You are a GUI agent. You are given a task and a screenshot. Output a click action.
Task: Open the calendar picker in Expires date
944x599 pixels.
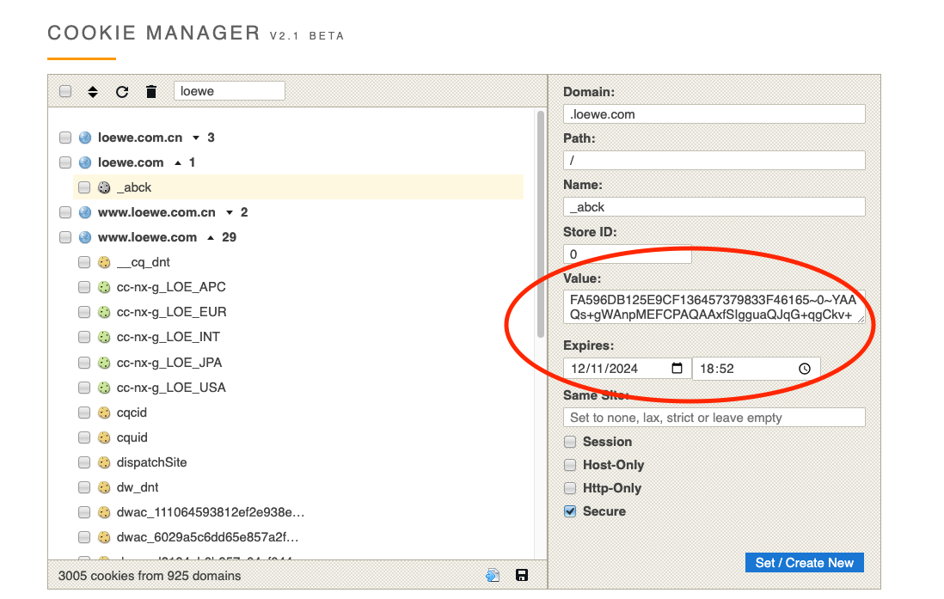click(x=677, y=368)
